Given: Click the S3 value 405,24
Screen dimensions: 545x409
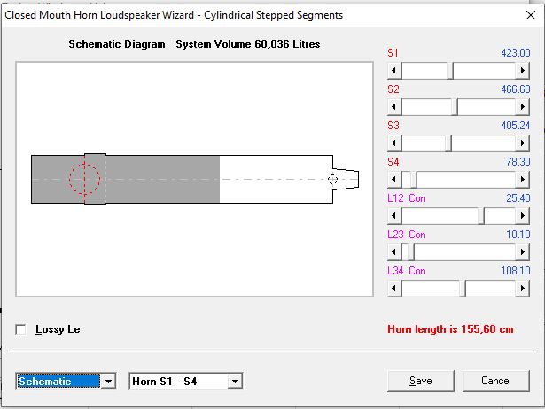Looking at the screenshot, I should point(516,126).
